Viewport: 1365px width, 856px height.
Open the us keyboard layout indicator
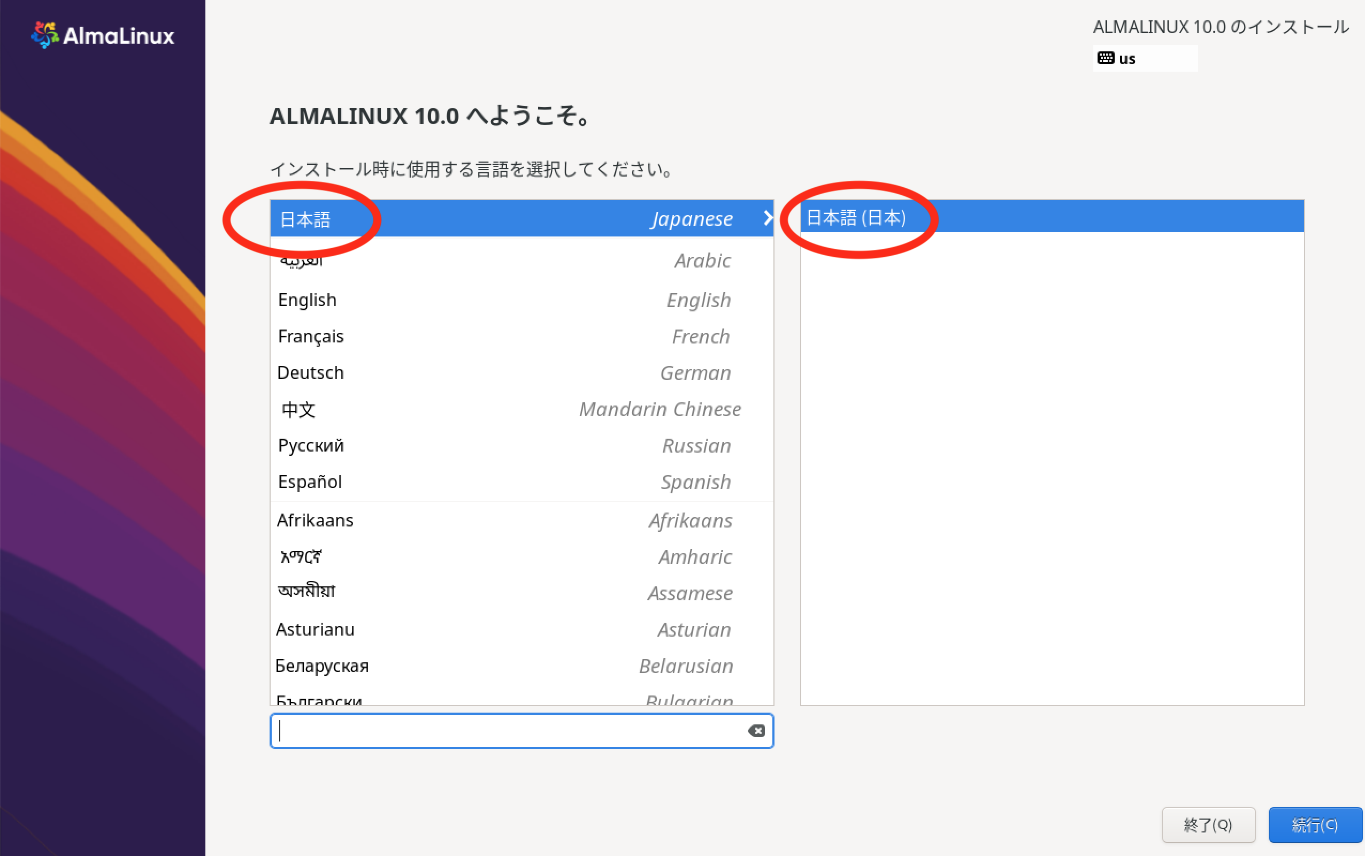(x=1145, y=58)
